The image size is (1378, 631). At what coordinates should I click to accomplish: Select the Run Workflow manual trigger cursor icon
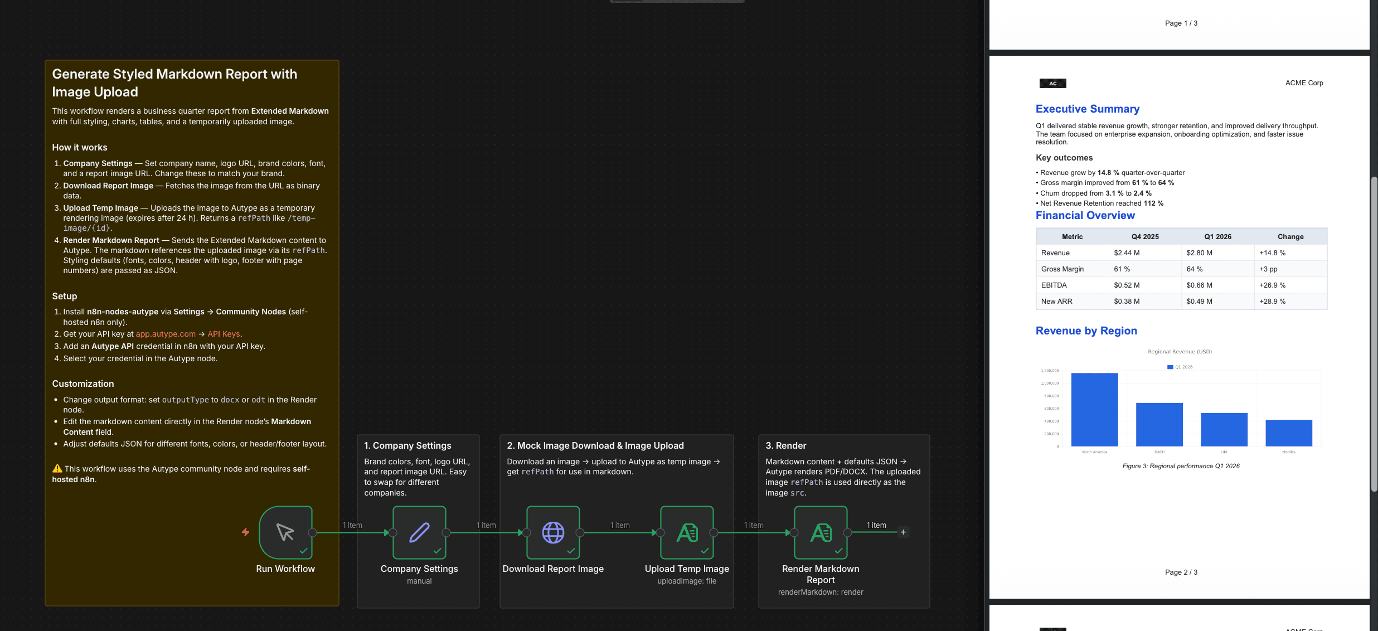(x=285, y=533)
